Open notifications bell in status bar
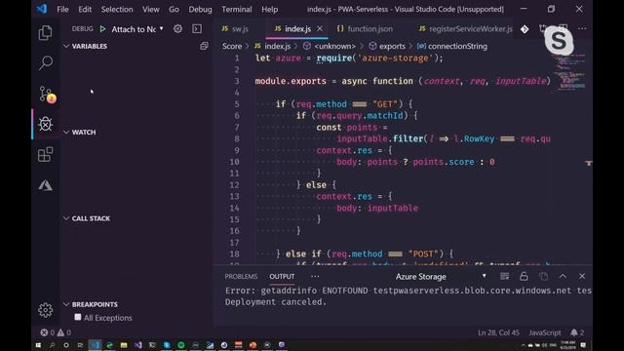This screenshot has height=351, width=624. point(577,332)
